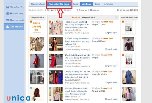Click the Phác họa người sidebar icon
This screenshot has height=103, width=152.
pyautogui.click(x=8, y=20)
